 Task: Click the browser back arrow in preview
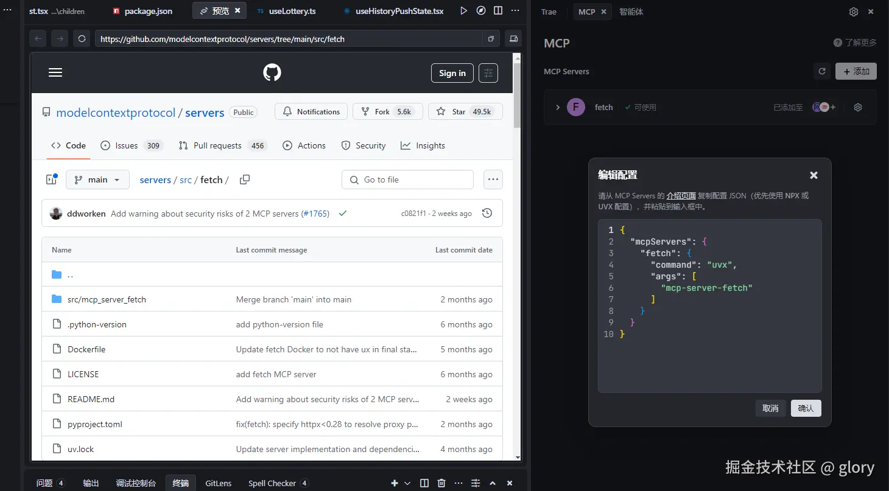click(38, 39)
